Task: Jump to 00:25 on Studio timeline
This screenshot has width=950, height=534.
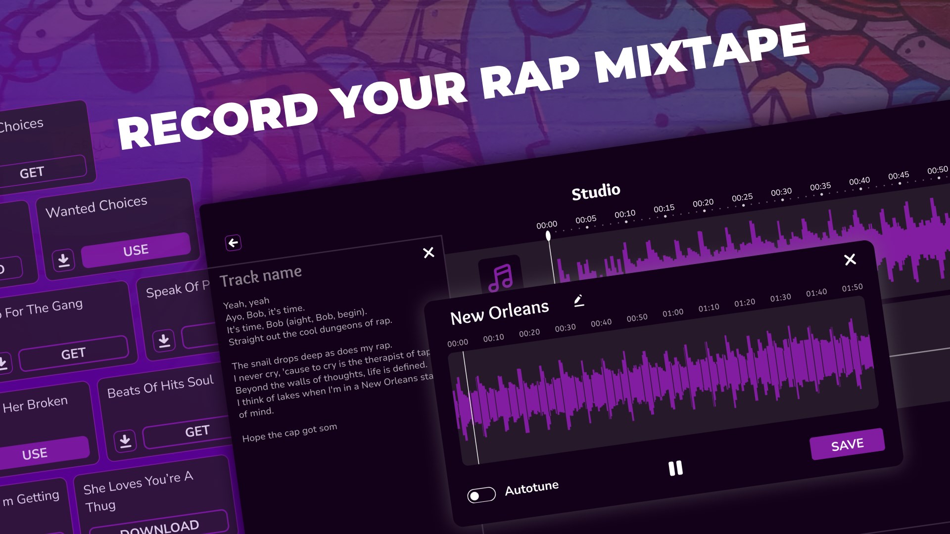Action: click(x=742, y=197)
